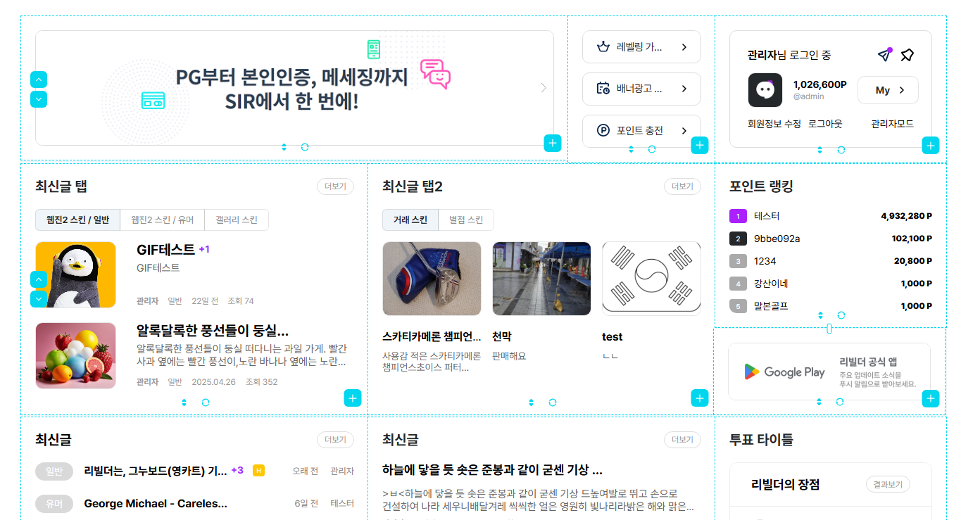This screenshot has width=961, height=520.
Task: Click the admin profile avatar icon
Action: [x=765, y=90]
